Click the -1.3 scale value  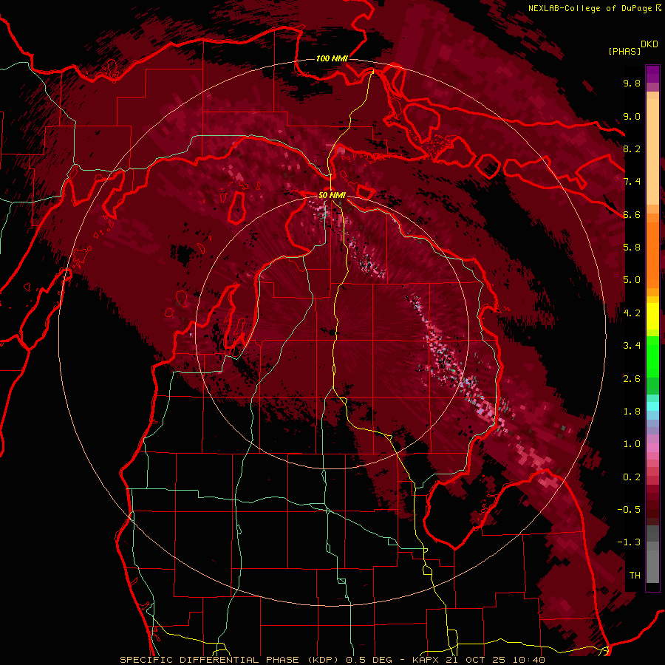(x=629, y=542)
